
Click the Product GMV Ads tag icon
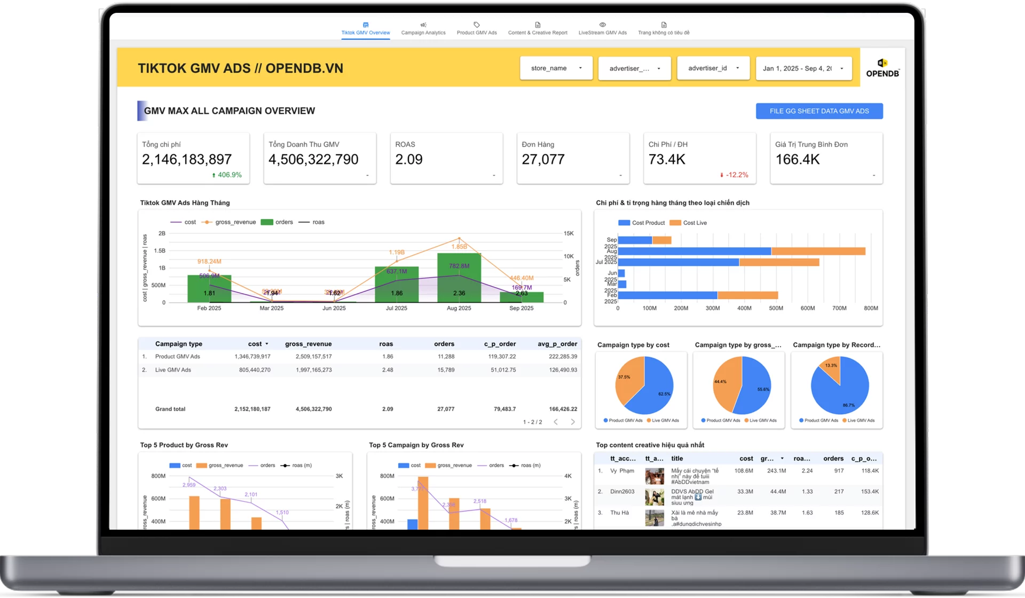pyautogui.click(x=477, y=25)
